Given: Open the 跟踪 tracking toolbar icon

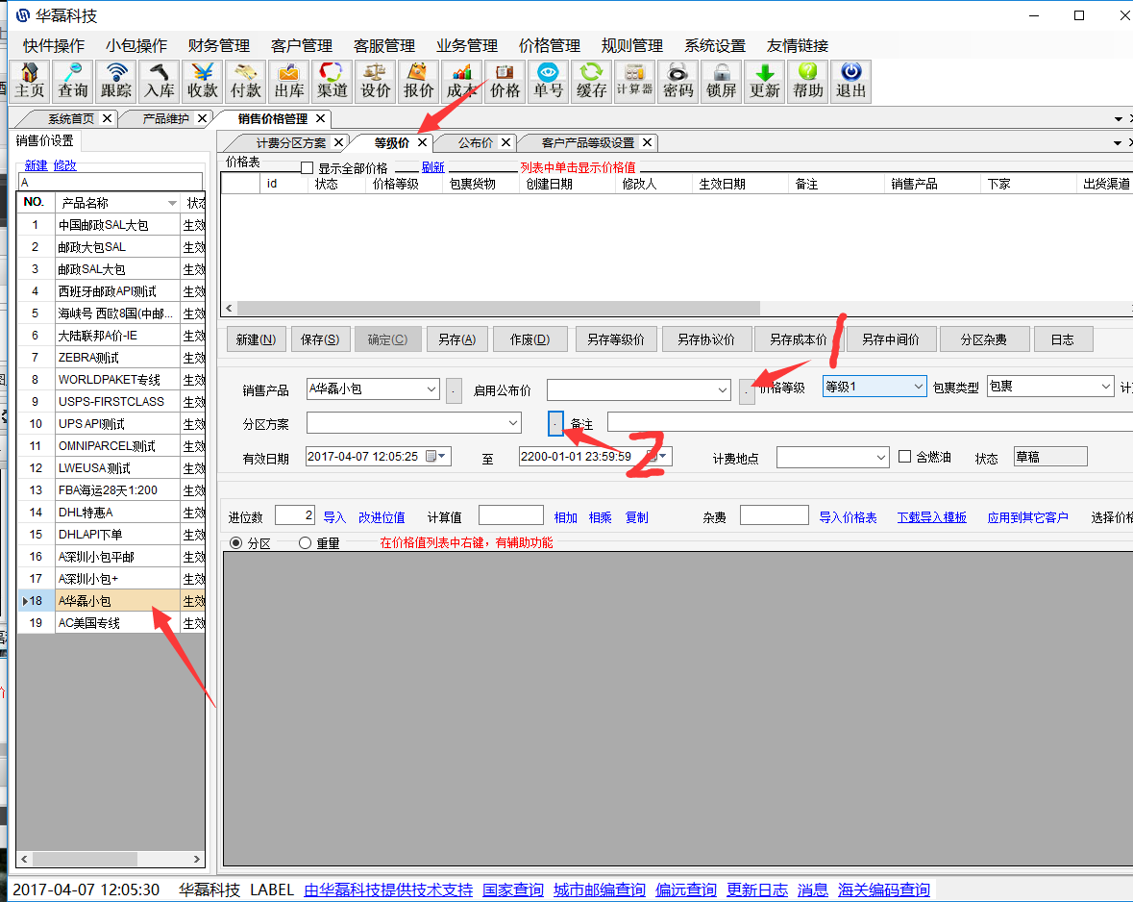Looking at the screenshot, I should point(116,81).
